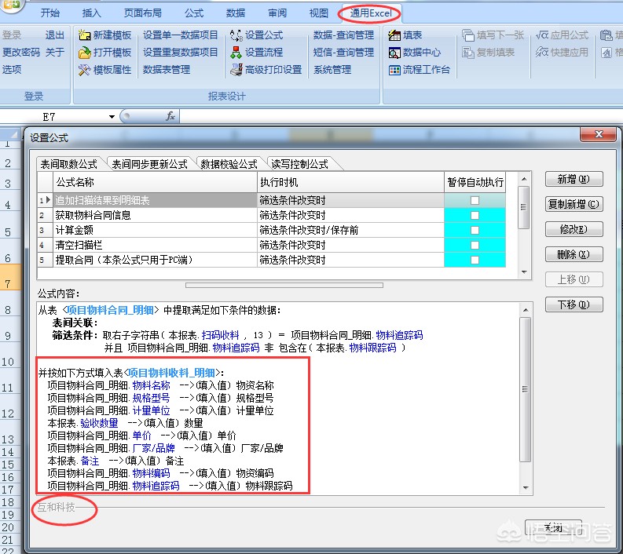
Task: Tick pause checkbox for 追加扫描结果到明细表
Action: (x=474, y=200)
